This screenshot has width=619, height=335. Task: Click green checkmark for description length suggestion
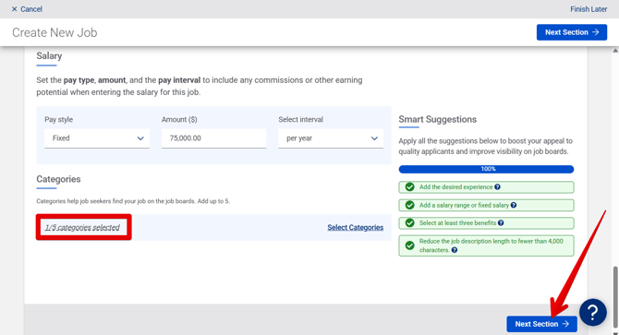(410, 245)
